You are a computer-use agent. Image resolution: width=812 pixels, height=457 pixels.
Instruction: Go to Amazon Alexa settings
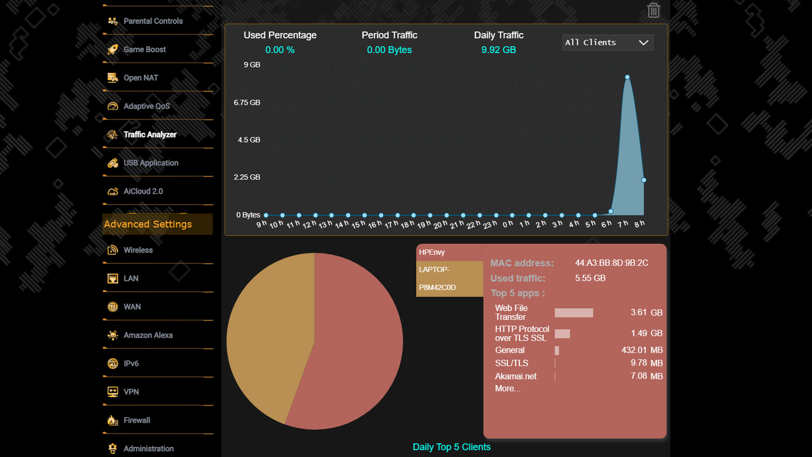point(148,335)
